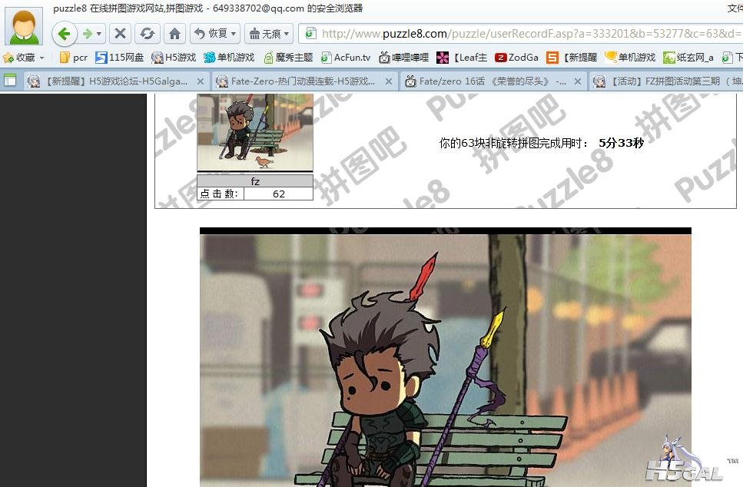Open the pcr bookmark folder
Viewport: 743px width, 487px height.
tap(74, 58)
